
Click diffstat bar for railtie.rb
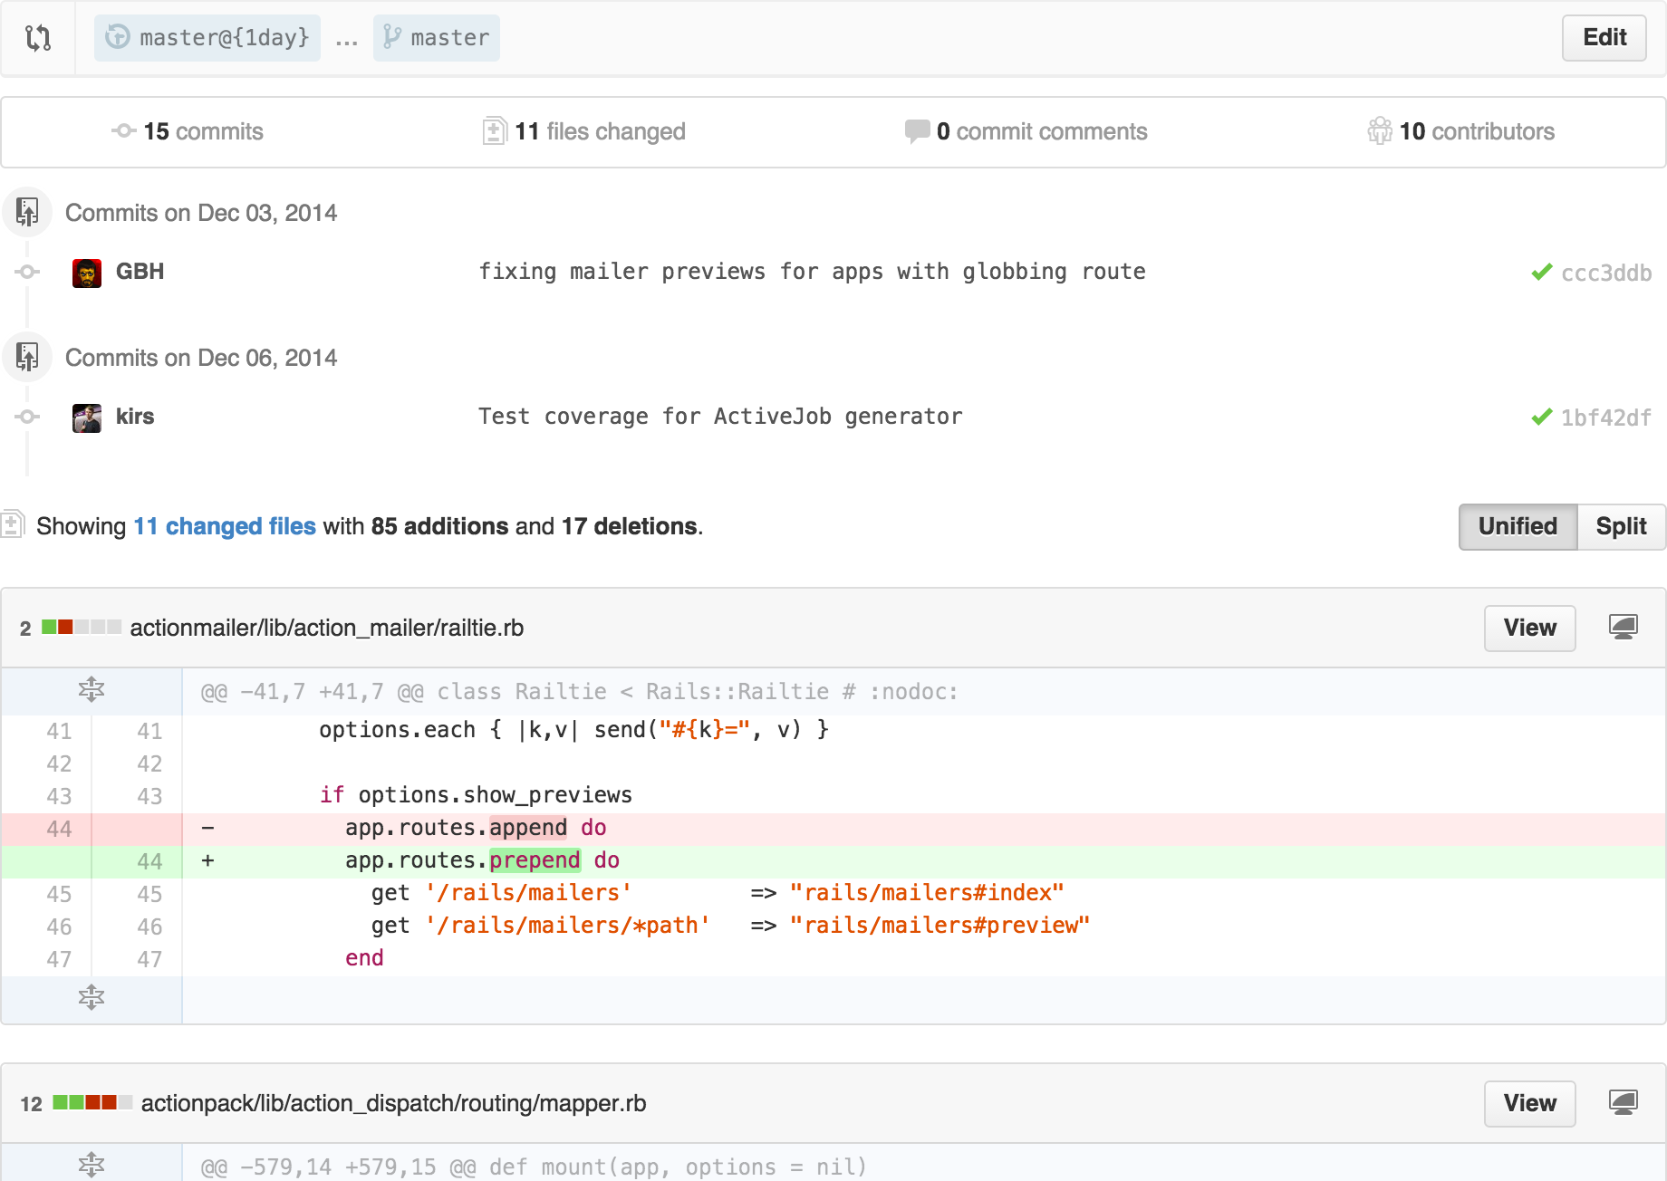click(82, 627)
